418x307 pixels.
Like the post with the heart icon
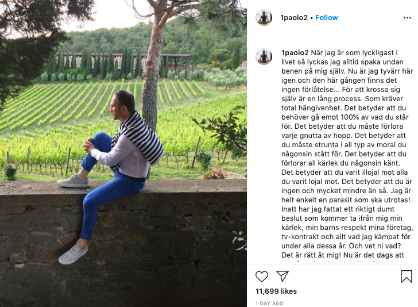pyautogui.click(x=261, y=277)
